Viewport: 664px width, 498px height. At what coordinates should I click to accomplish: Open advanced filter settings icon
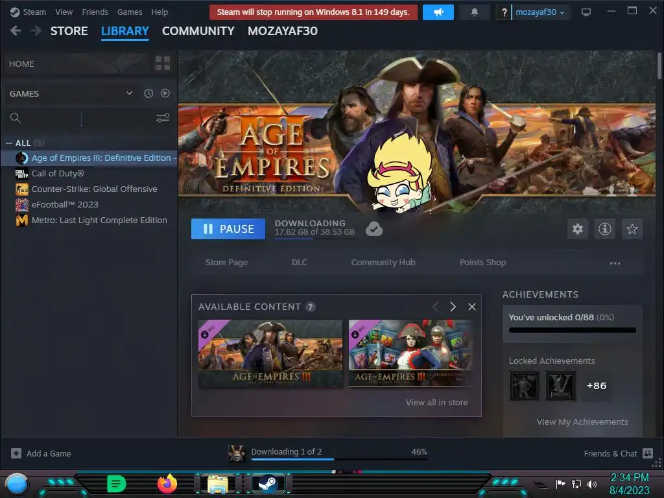point(163,118)
